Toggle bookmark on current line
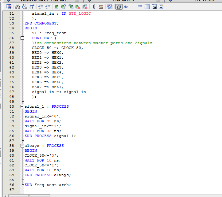 point(57,7)
